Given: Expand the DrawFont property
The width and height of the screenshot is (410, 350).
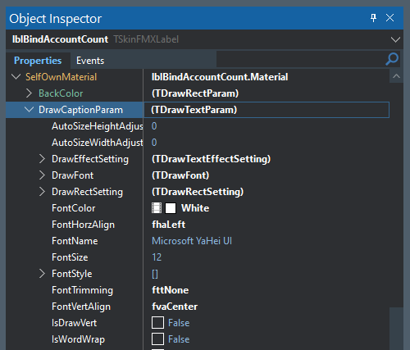Looking at the screenshot, I should (42, 175).
